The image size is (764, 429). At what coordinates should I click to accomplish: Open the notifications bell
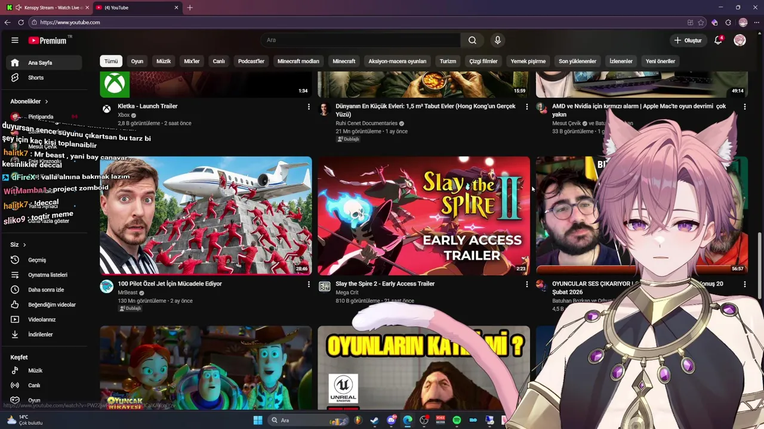tap(719, 40)
